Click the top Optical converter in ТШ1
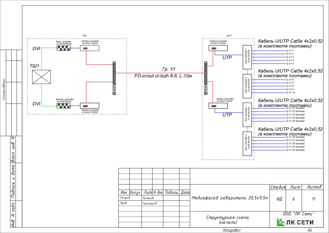The height and width of the screenshot is (233, 329). (90, 48)
